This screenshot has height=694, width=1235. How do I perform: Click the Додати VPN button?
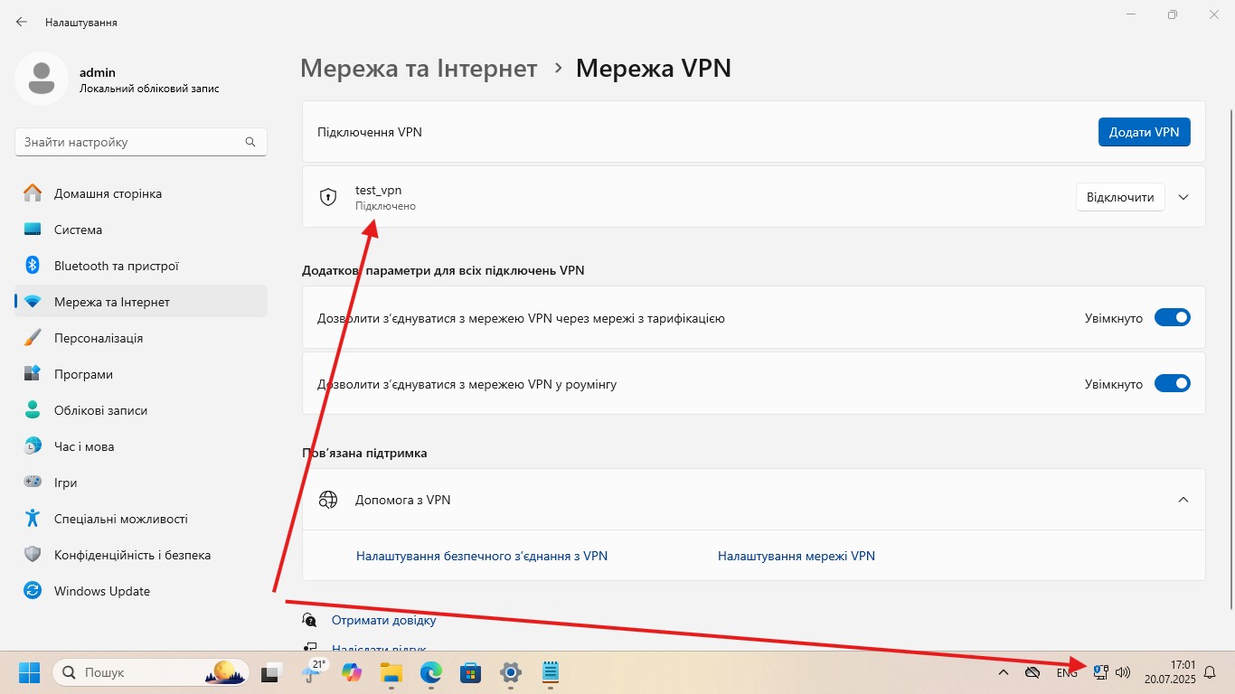point(1144,132)
